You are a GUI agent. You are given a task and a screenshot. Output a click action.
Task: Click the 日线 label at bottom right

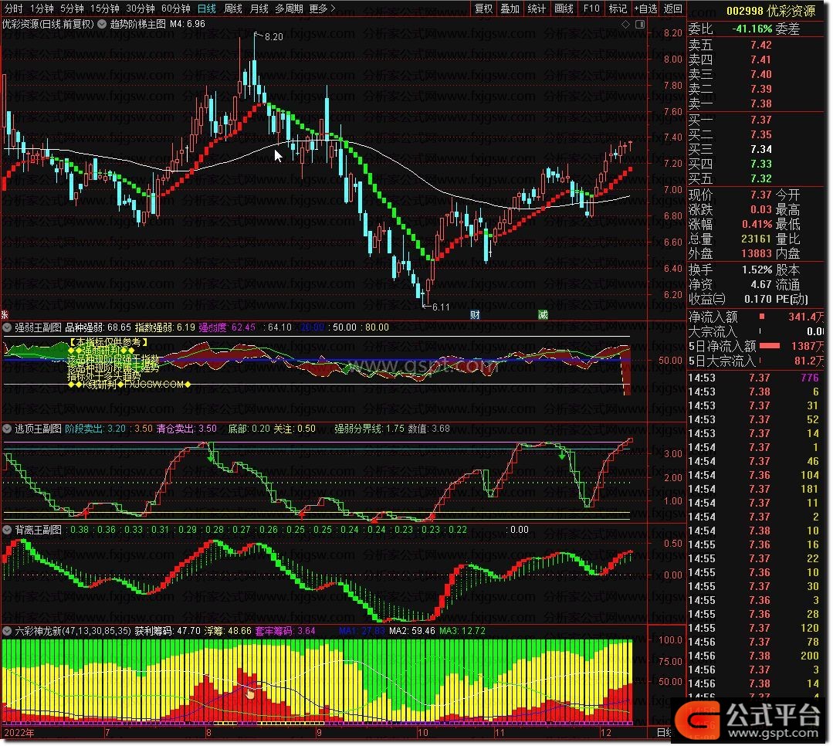click(665, 733)
